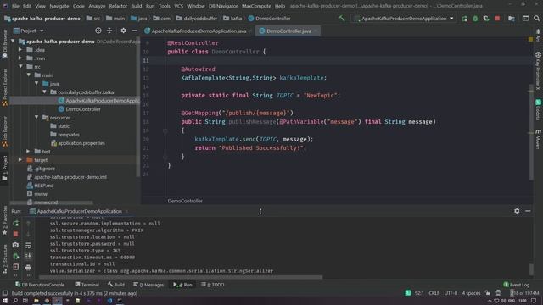Viewport: 543px width, 305px height.
Task: Toggle the Project Explorer side panel
Action: coord(4,87)
